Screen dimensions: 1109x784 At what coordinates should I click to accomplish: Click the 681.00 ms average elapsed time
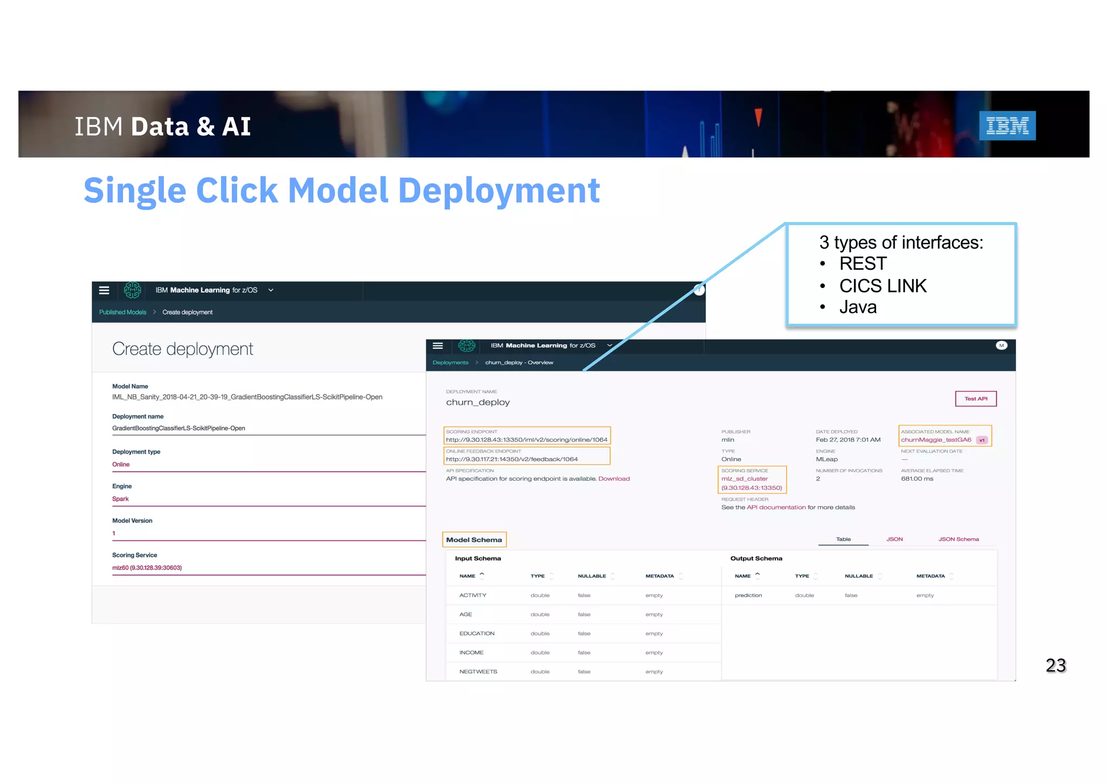(917, 479)
